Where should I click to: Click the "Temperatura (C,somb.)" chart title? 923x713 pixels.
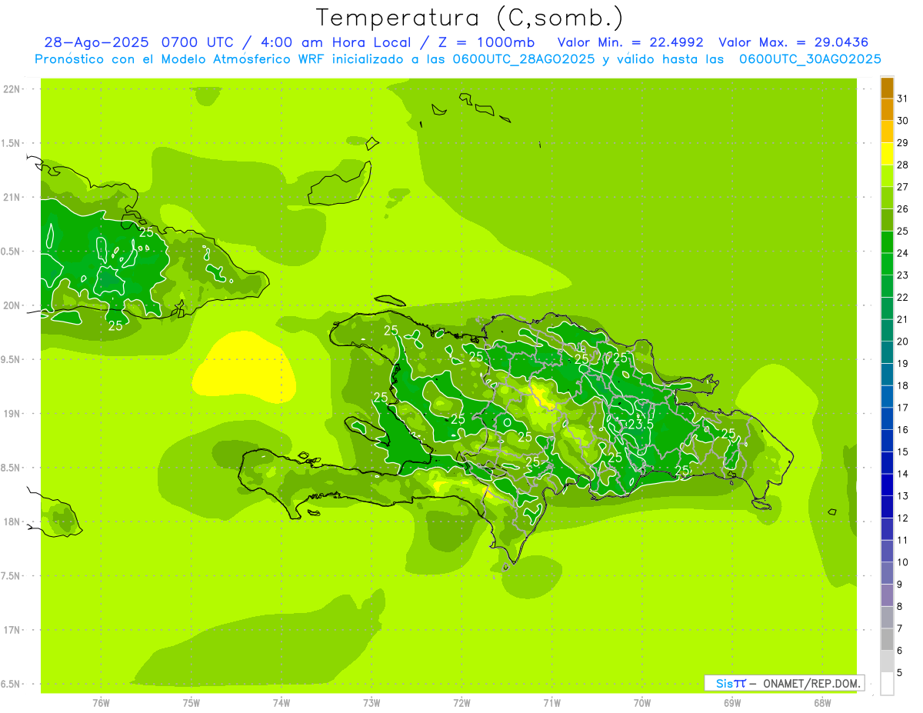(470, 17)
